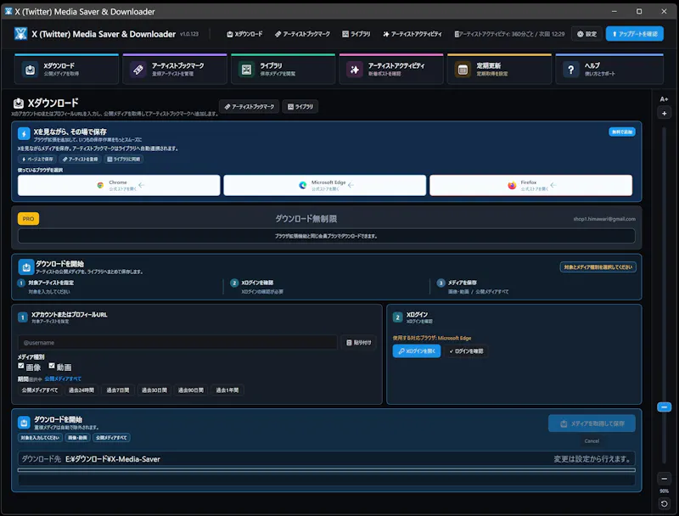Click the step 2 circle Xログインを確認

coord(234,283)
